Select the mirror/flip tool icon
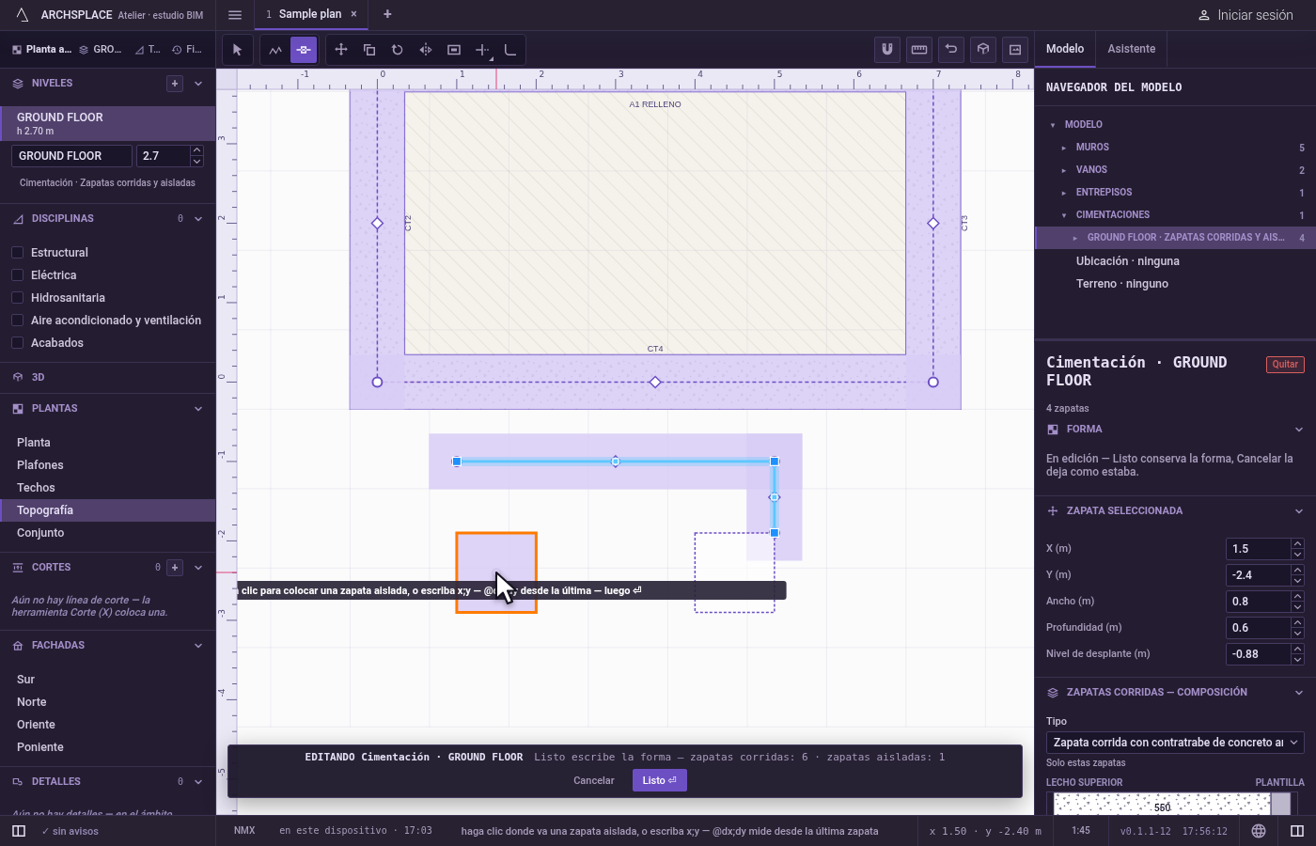Viewport: 1316px width, 846px height. (x=426, y=50)
